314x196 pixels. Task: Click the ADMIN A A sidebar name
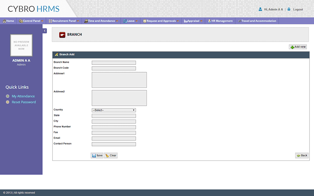[21, 60]
